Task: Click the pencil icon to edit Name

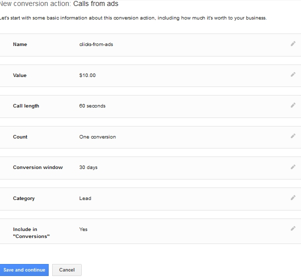Action: [x=293, y=44]
